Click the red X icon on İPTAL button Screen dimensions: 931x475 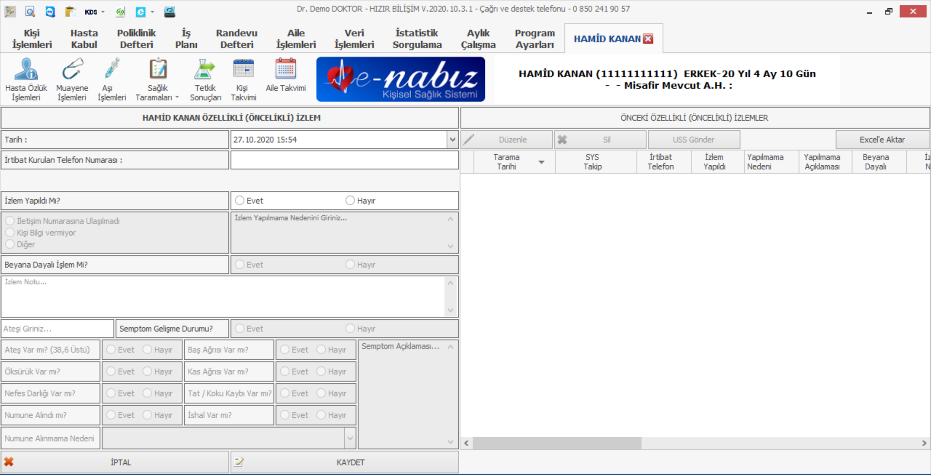tap(9, 462)
